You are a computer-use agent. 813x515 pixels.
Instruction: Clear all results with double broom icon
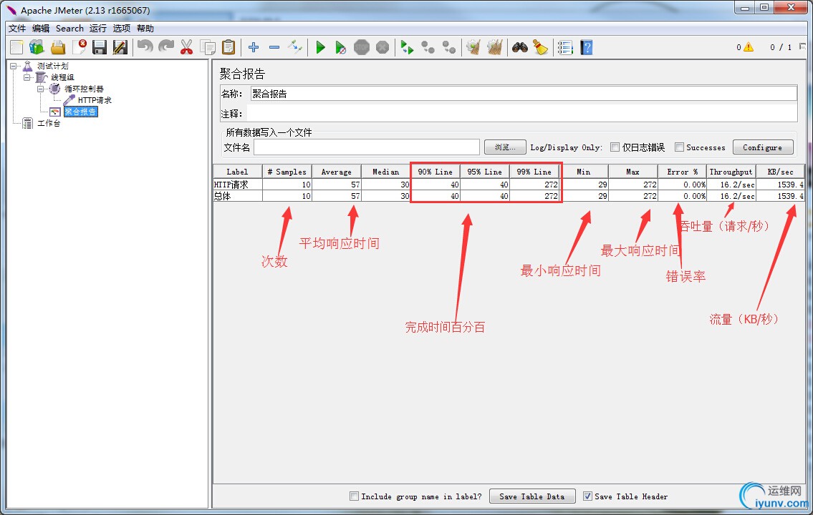point(495,48)
